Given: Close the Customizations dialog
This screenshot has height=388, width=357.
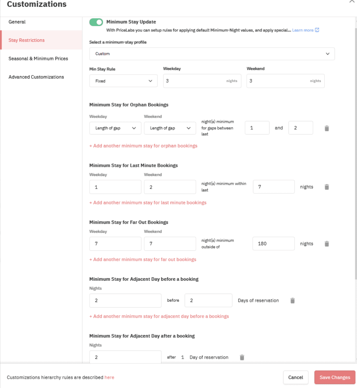Looking at the screenshot, I should coord(352,1).
